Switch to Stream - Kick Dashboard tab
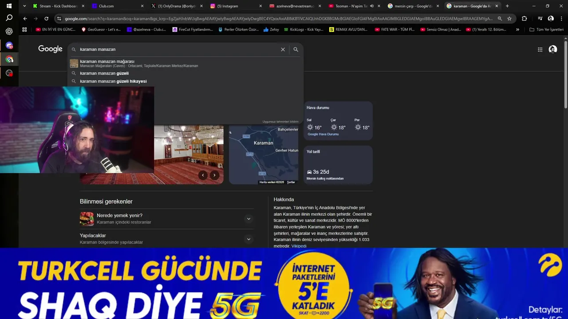 [x=59, y=6]
